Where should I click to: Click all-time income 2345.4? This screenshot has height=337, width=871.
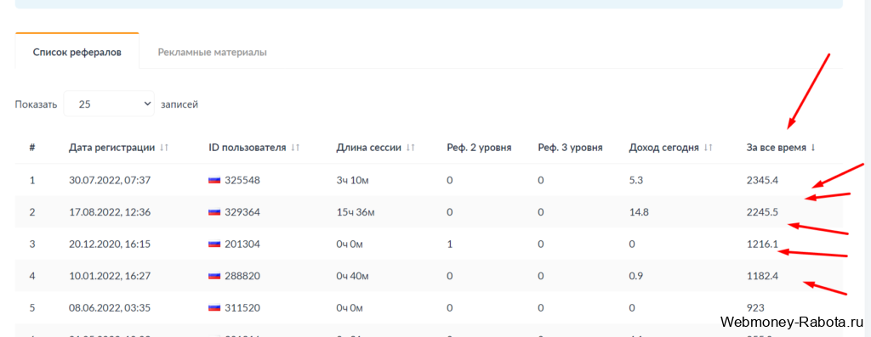tap(763, 180)
